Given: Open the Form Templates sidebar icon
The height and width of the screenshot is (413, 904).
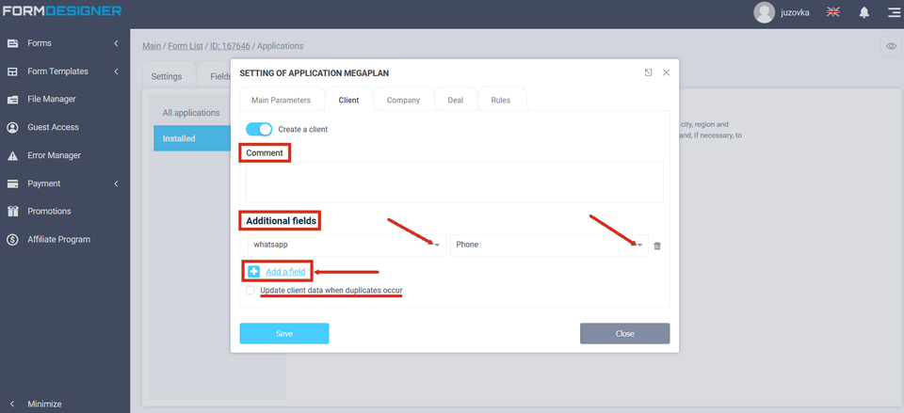Looking at the screenshot, I should [12, 71].
